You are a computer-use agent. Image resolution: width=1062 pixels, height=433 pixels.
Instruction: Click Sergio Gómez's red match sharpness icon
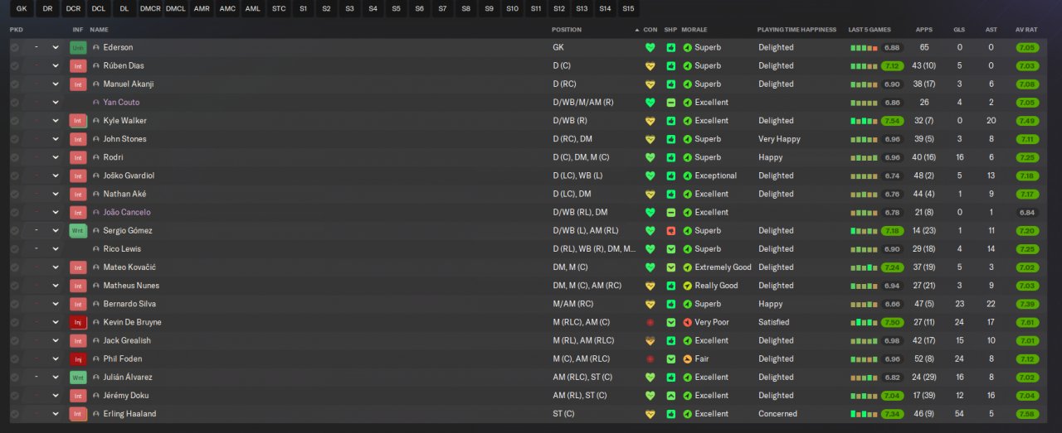tap(670, 230)
